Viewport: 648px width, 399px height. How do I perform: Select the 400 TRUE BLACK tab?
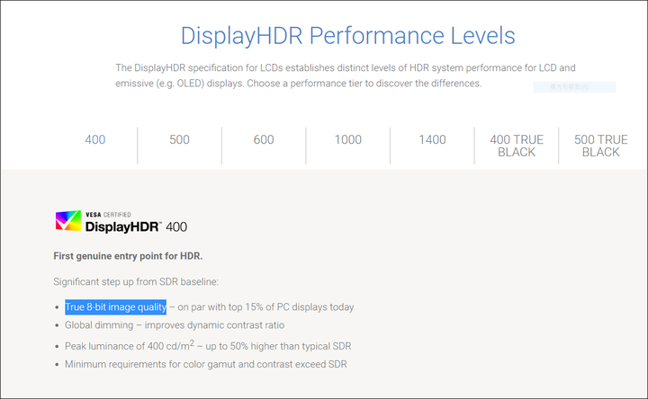(517, 146)
